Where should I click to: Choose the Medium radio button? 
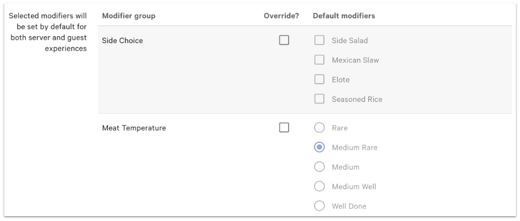point(319,167)
